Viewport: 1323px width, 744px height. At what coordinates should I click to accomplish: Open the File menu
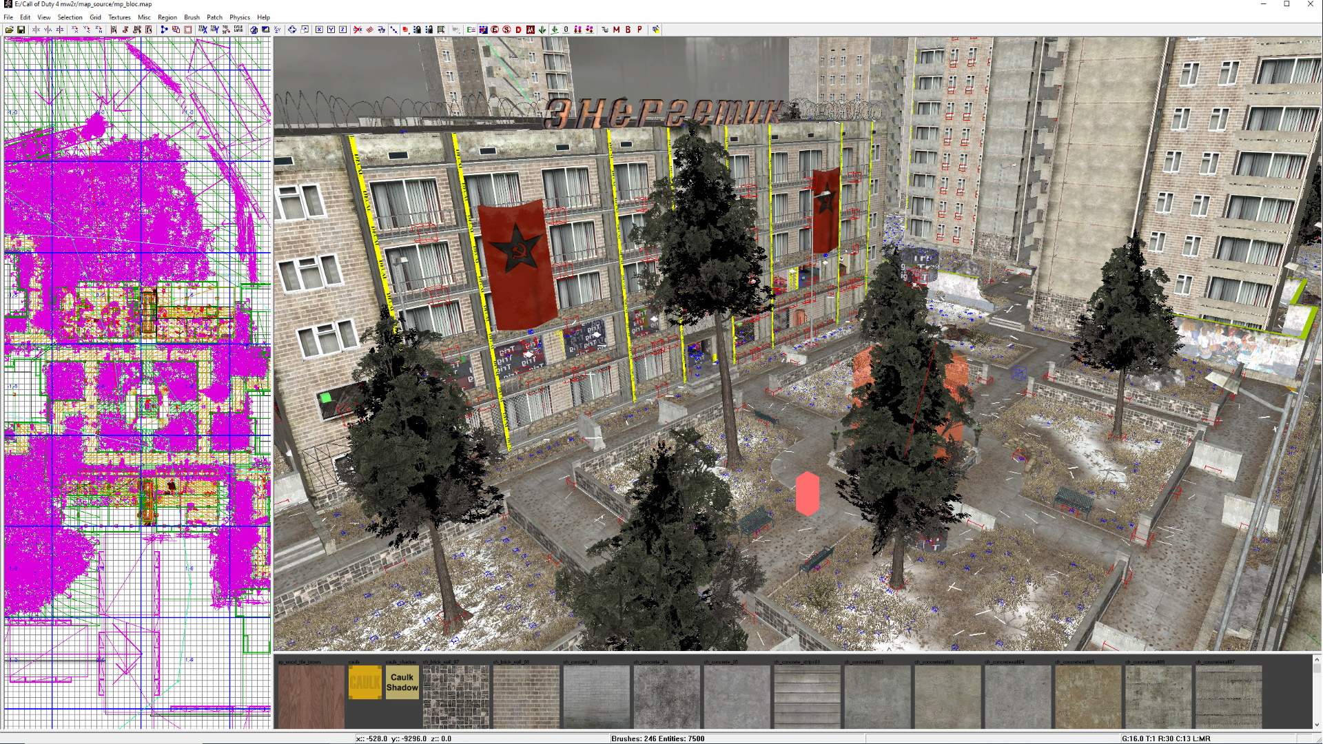[8, 17]
